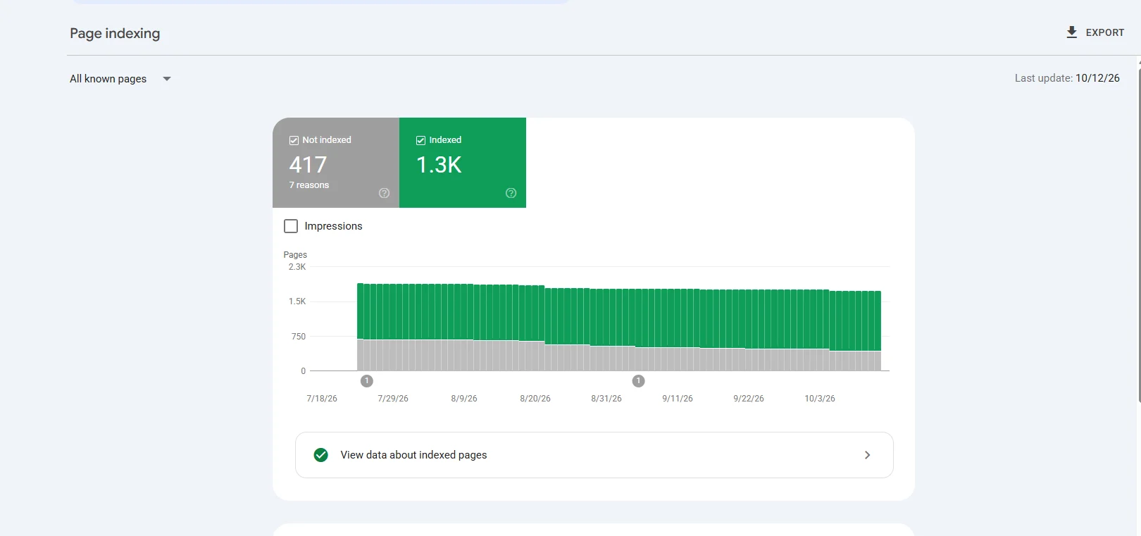Toggle the Not indexed checkbox
1141x536 pixels.
click(x=294, y=140)
